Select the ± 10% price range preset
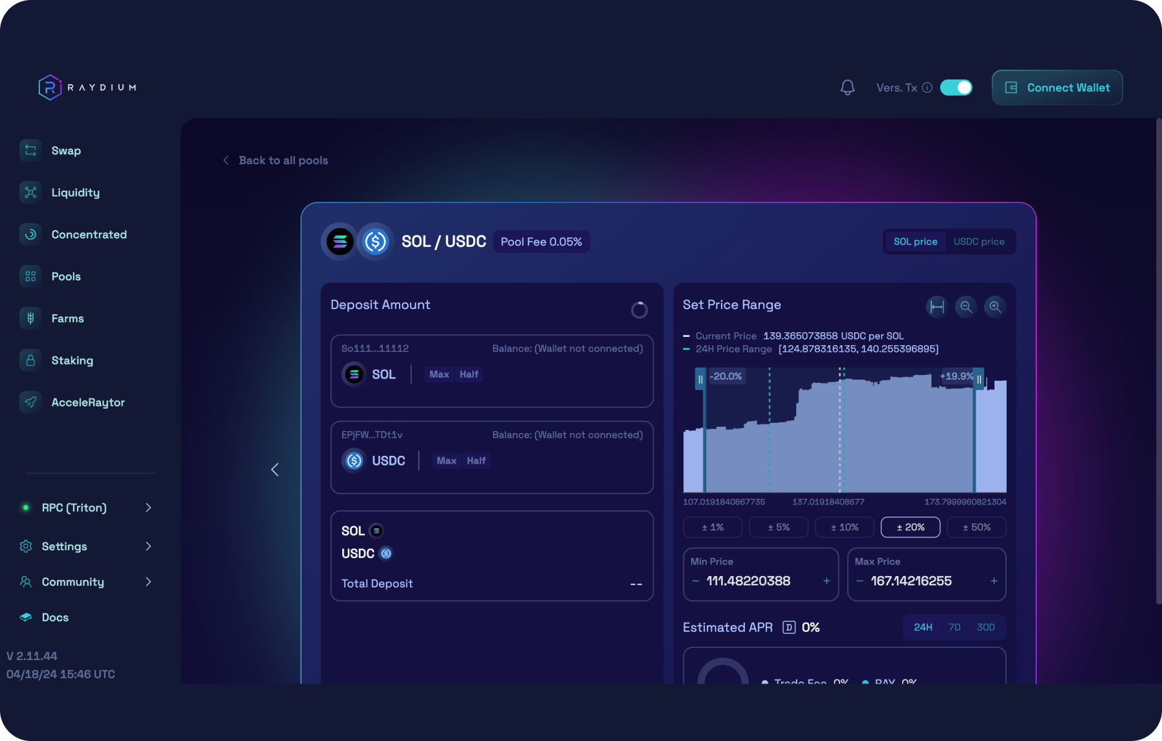The width and height of the screenshot is (1162, 741). point(844,527)
